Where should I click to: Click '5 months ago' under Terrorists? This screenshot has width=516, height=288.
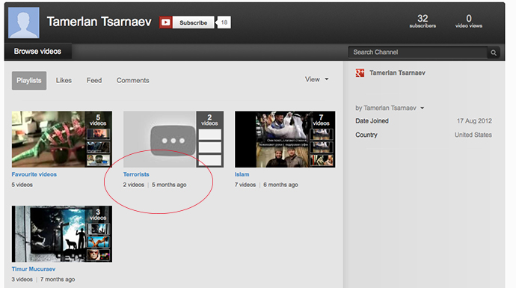coord(169,185)
